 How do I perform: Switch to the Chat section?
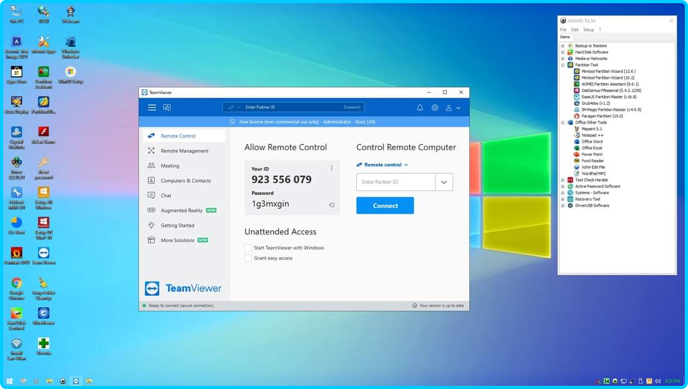pyautogui.click(x=184, y=195)
